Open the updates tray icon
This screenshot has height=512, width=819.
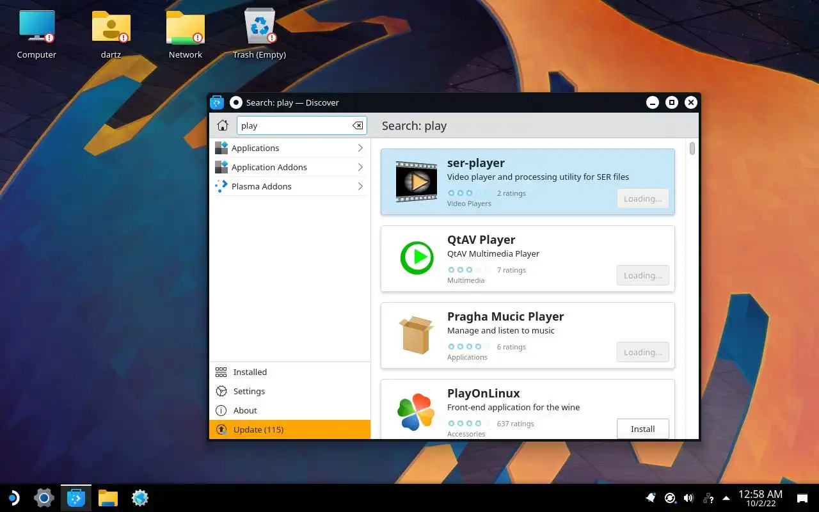pos(670,498)
